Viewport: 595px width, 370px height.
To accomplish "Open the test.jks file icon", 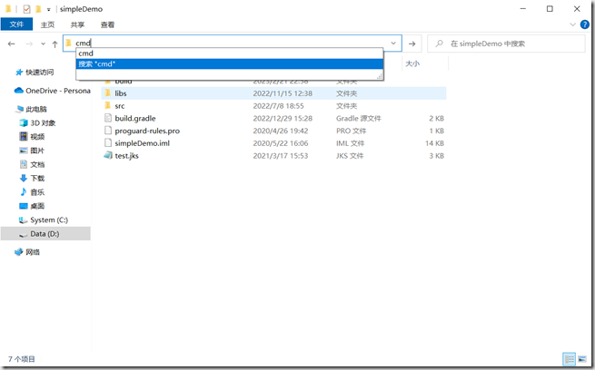I will click(x=107, y=156).
